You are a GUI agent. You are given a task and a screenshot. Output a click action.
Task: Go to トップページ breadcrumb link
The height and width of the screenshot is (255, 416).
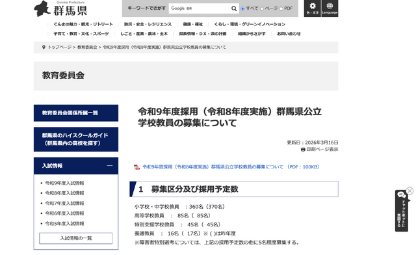(60, 47)
